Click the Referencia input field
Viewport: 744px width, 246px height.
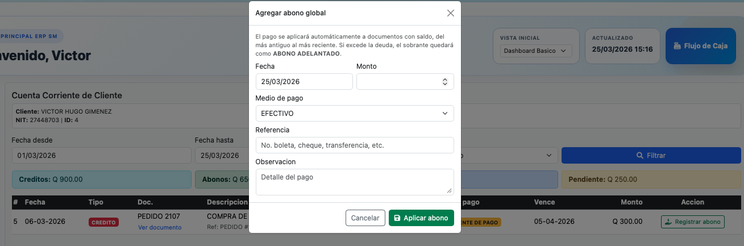tap(355, 145)
